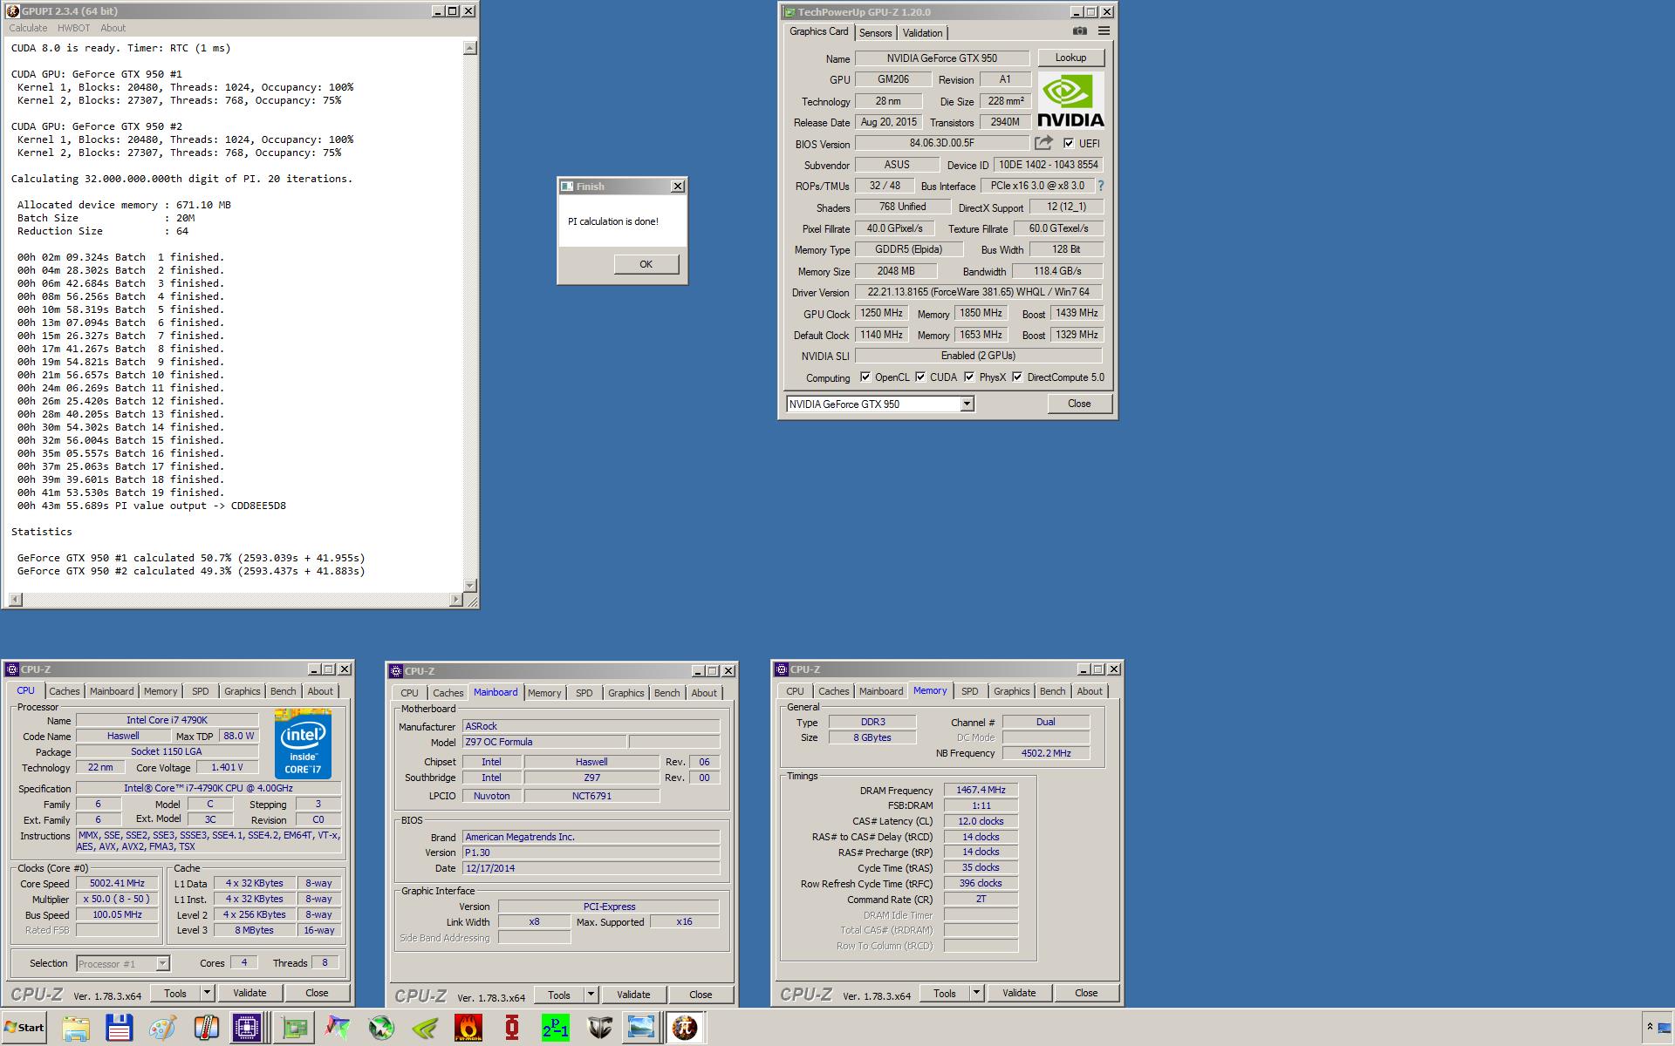Click Close button in the Memory window

tap(1086, 993)
